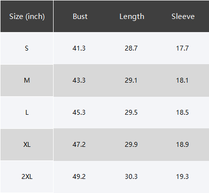Select the Sleeve column header
Screen dimensions: 209x193
[x=183, y=17]
